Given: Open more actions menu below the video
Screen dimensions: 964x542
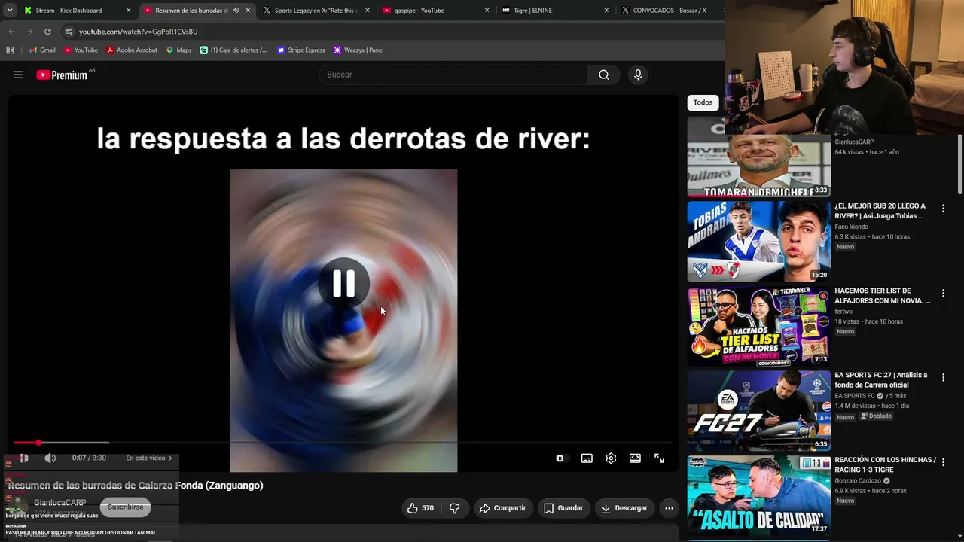Looking at the screenshot, I should (x=669, y=508).
